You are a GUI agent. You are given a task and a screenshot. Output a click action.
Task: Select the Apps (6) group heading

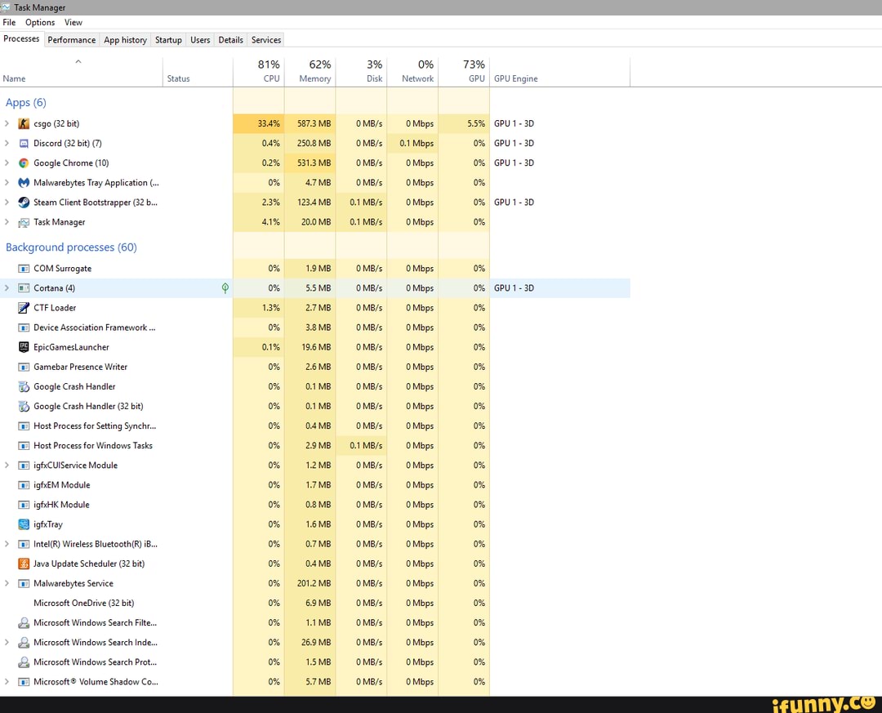tap(26, 102)
